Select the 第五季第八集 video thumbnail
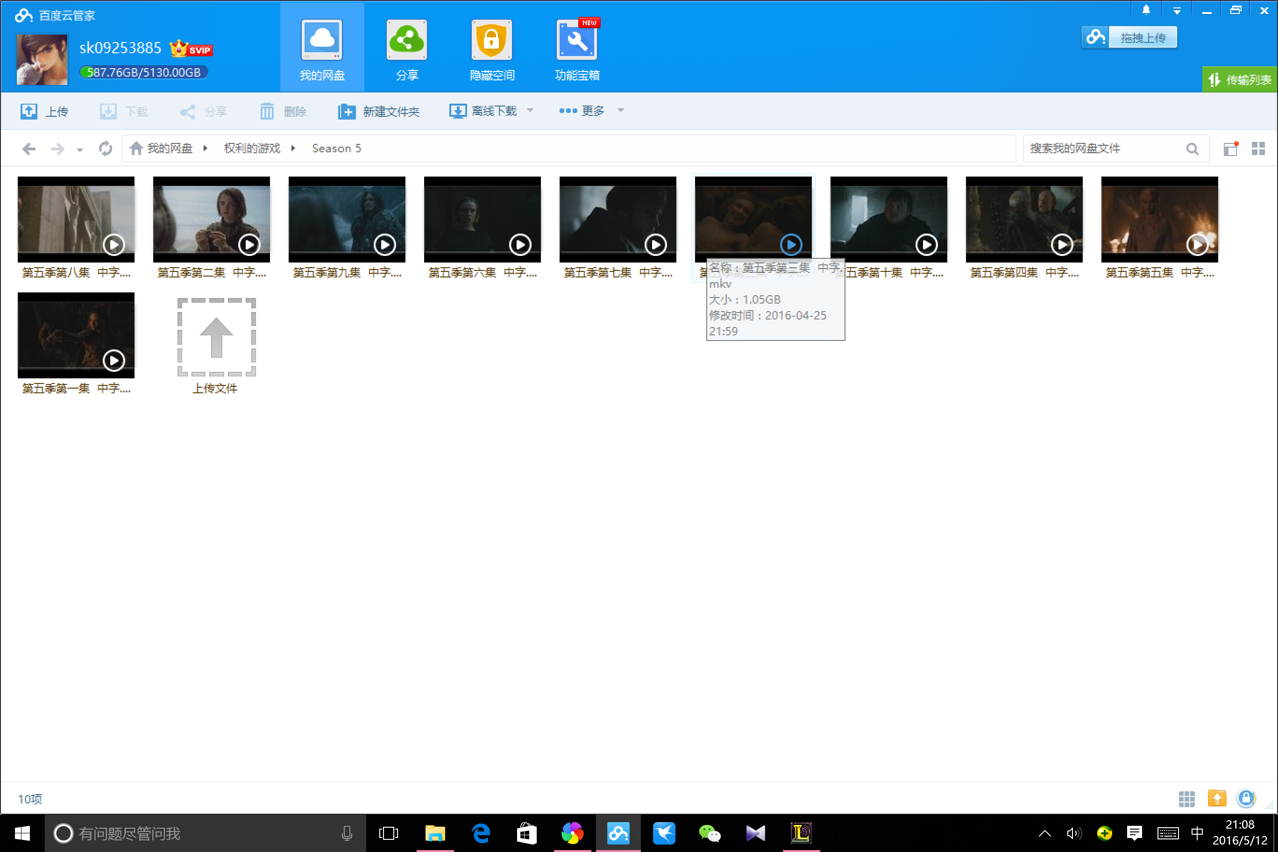This screenshot has width=1278, height=852. click(x=76, y=219)
